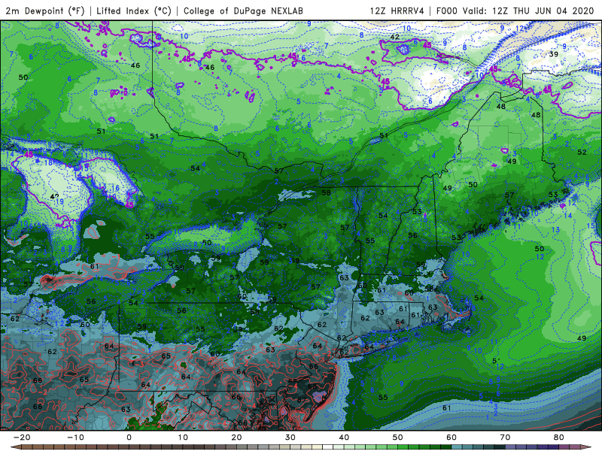
Task: Click the black '67' dewpoint value on the map
Action: coord(303,400)
